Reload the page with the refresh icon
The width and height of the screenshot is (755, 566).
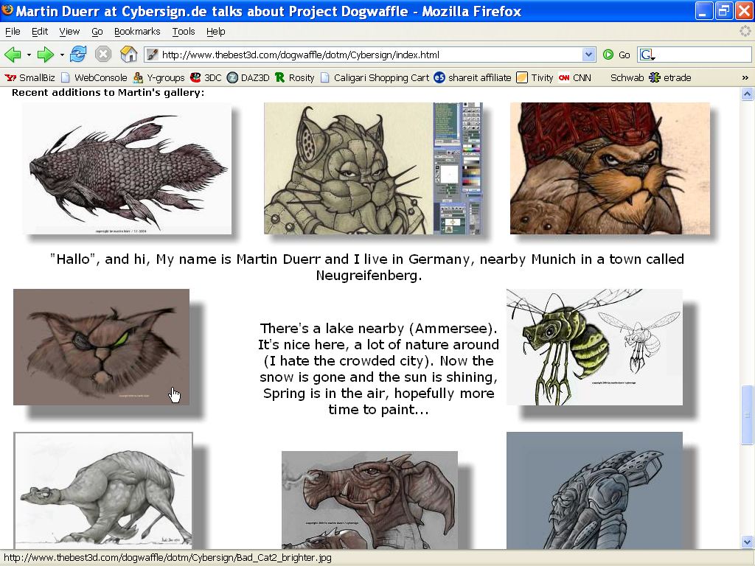click(78, 55)
